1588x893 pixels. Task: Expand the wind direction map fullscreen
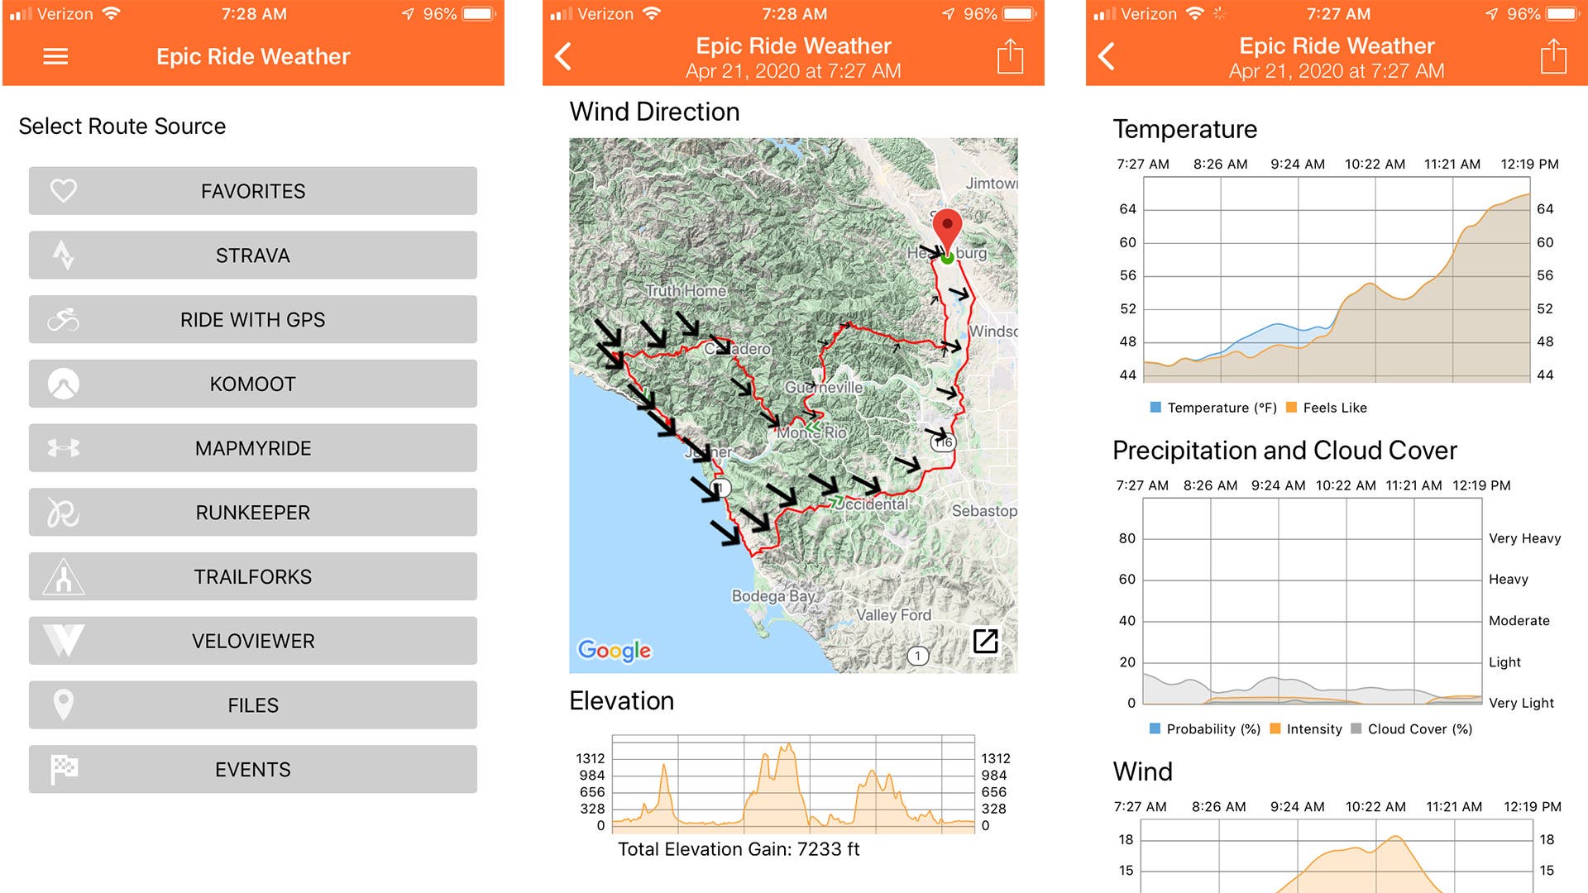pos(985,641)
